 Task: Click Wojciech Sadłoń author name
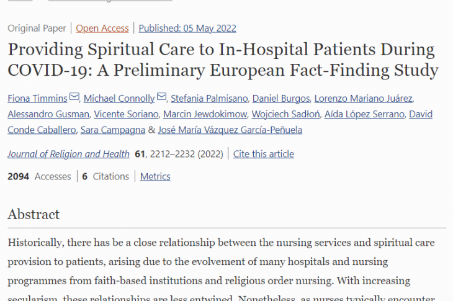(x=285, y=114)
